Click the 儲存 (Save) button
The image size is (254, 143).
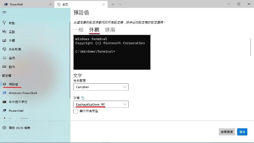tap(242, 132)
